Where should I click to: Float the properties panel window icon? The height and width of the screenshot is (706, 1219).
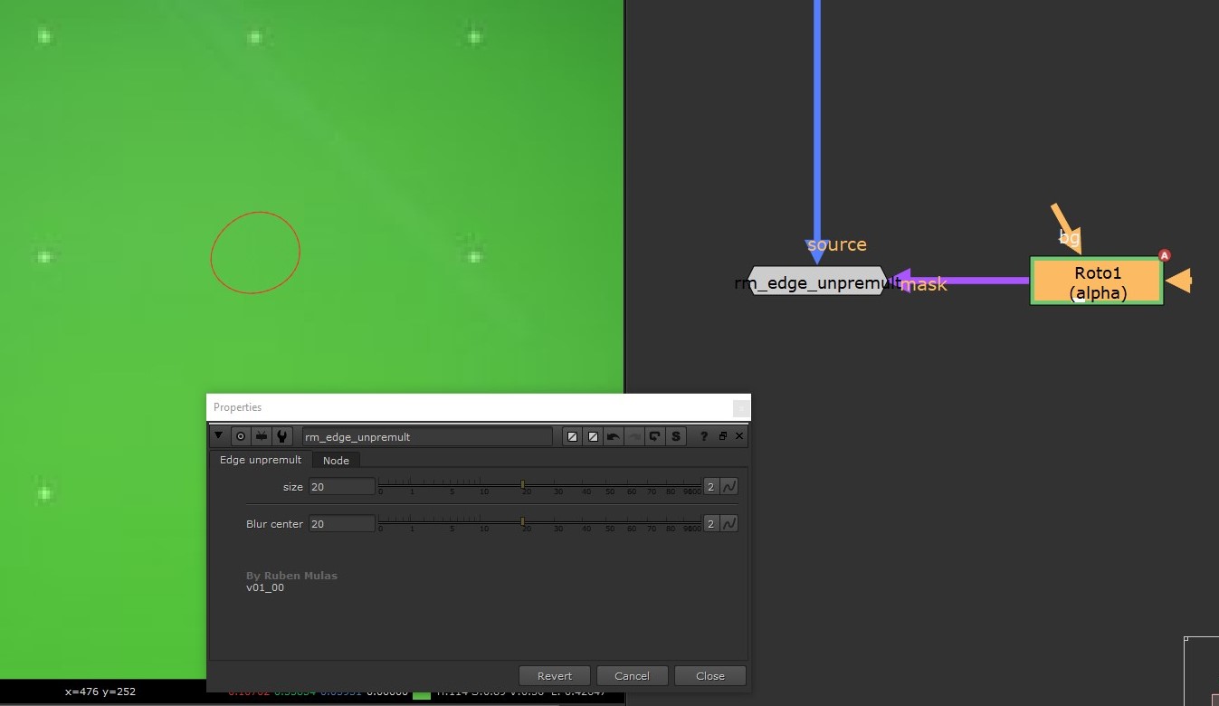[723, 436]
